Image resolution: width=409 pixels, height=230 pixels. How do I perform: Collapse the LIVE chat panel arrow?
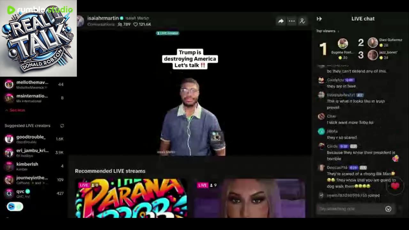[x=319, y=19]
